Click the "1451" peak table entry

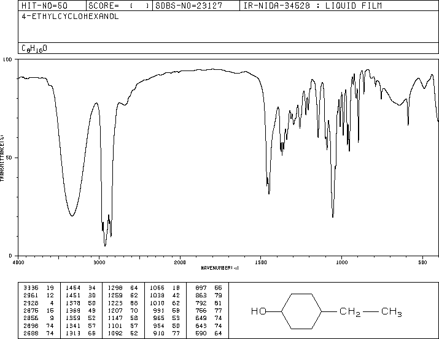coord(73,295)
